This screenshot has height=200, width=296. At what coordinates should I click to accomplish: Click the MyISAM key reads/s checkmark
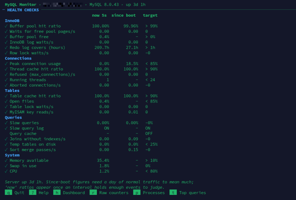[6, 112]
